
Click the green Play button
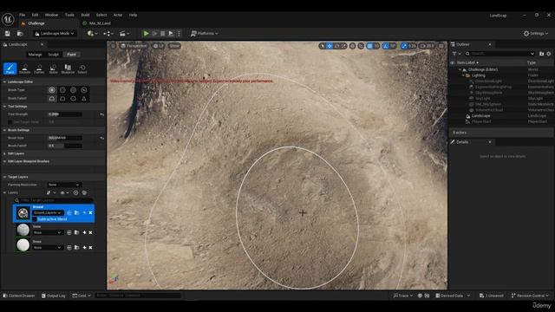pyautogui.click(x=147, y=33)
